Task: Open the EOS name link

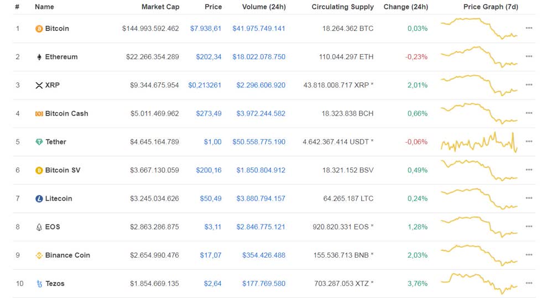Action: pos(53,227)
